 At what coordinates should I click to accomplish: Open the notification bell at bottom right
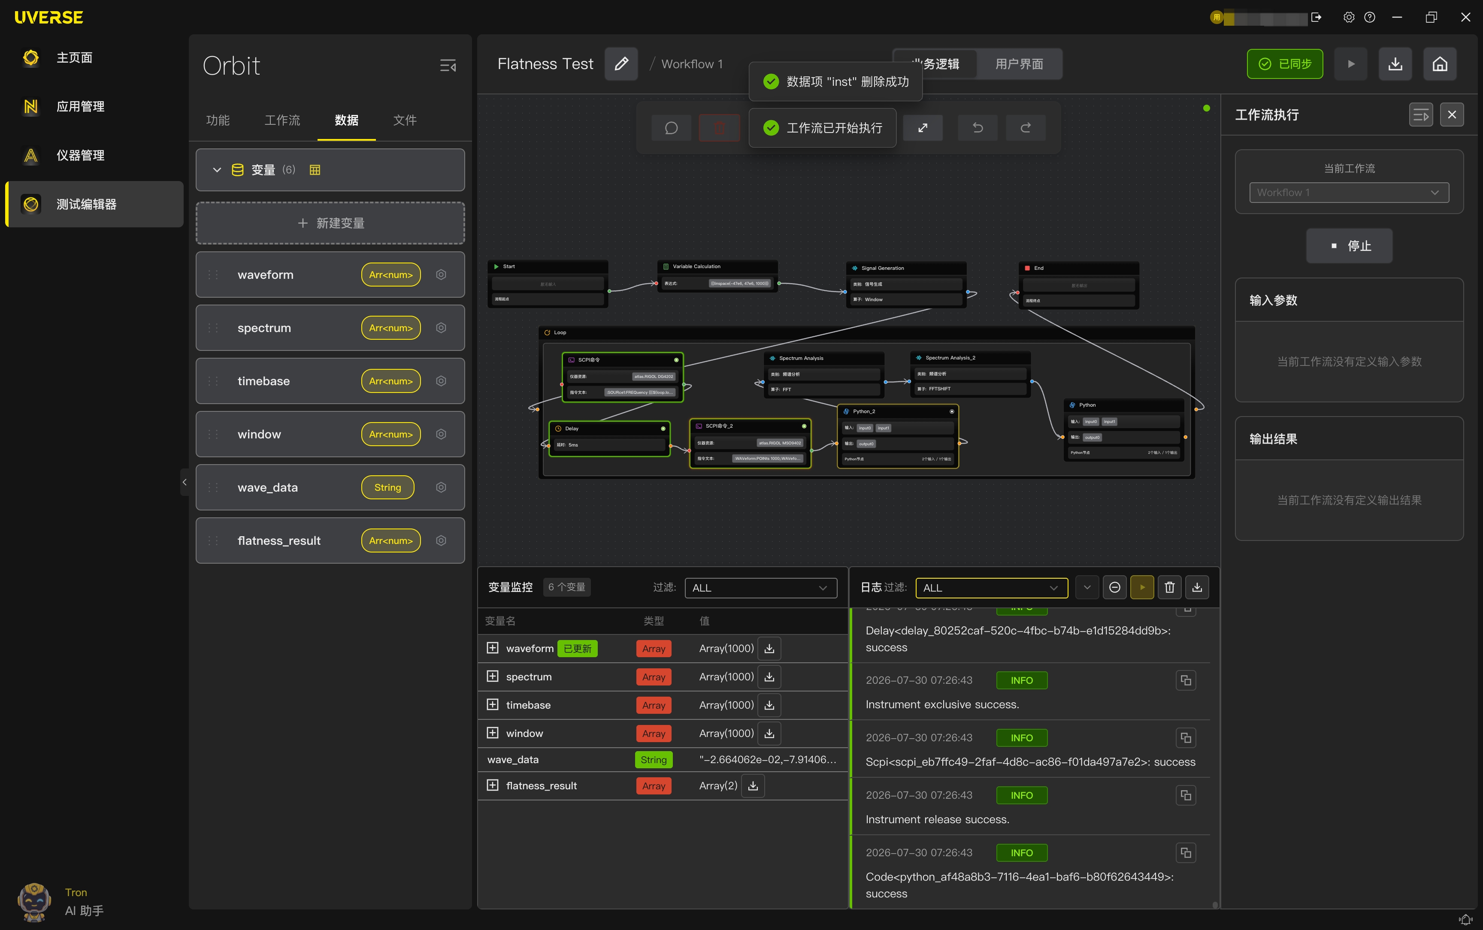(1466, 920)
